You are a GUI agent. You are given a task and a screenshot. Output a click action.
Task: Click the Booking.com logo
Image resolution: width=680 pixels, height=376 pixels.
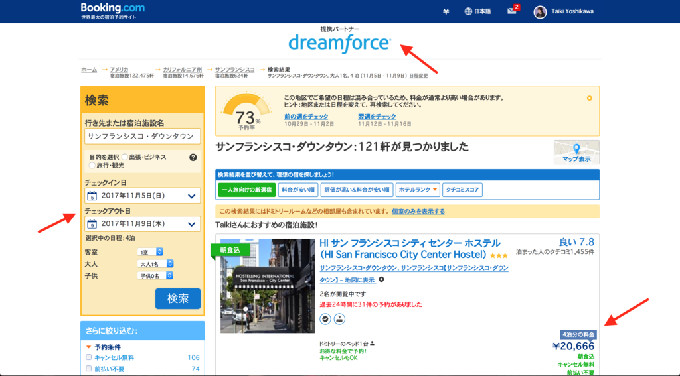113,8
